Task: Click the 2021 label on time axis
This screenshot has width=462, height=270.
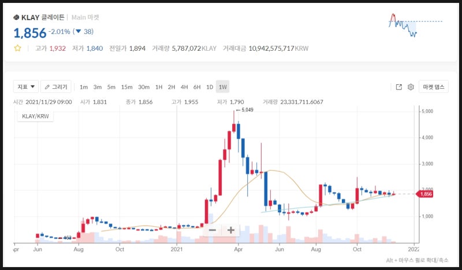Action: [177, 249]
